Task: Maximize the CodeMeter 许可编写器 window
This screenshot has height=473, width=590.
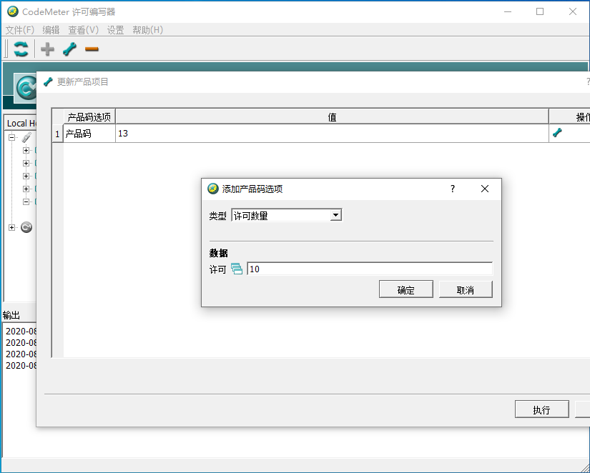Action: 540,11
